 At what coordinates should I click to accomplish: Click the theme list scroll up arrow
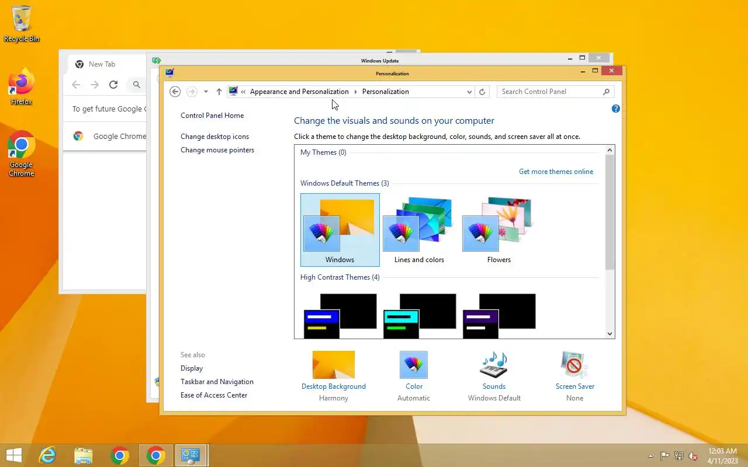point(610,150)
